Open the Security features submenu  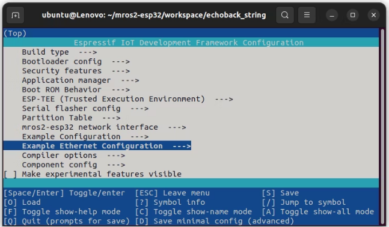pos(76,71)
